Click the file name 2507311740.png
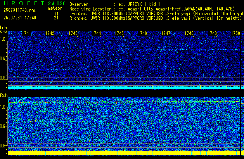This screenshot has height=159, width=244. [20, 10]
